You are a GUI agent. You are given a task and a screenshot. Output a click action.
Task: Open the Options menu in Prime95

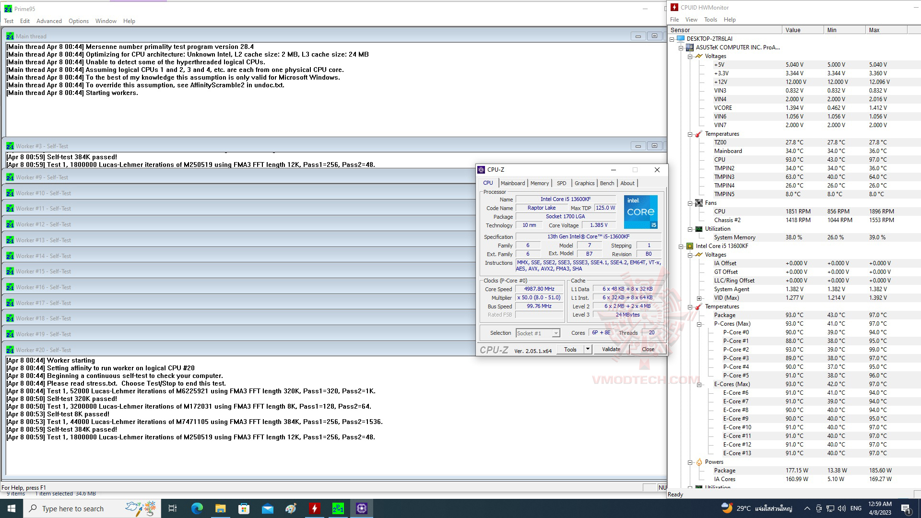coord(79,21)
